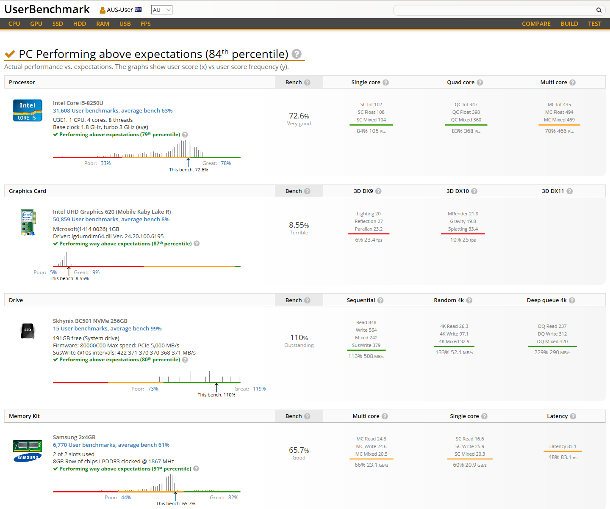
Task: Open the CPU menu
Action: point(14,24)
